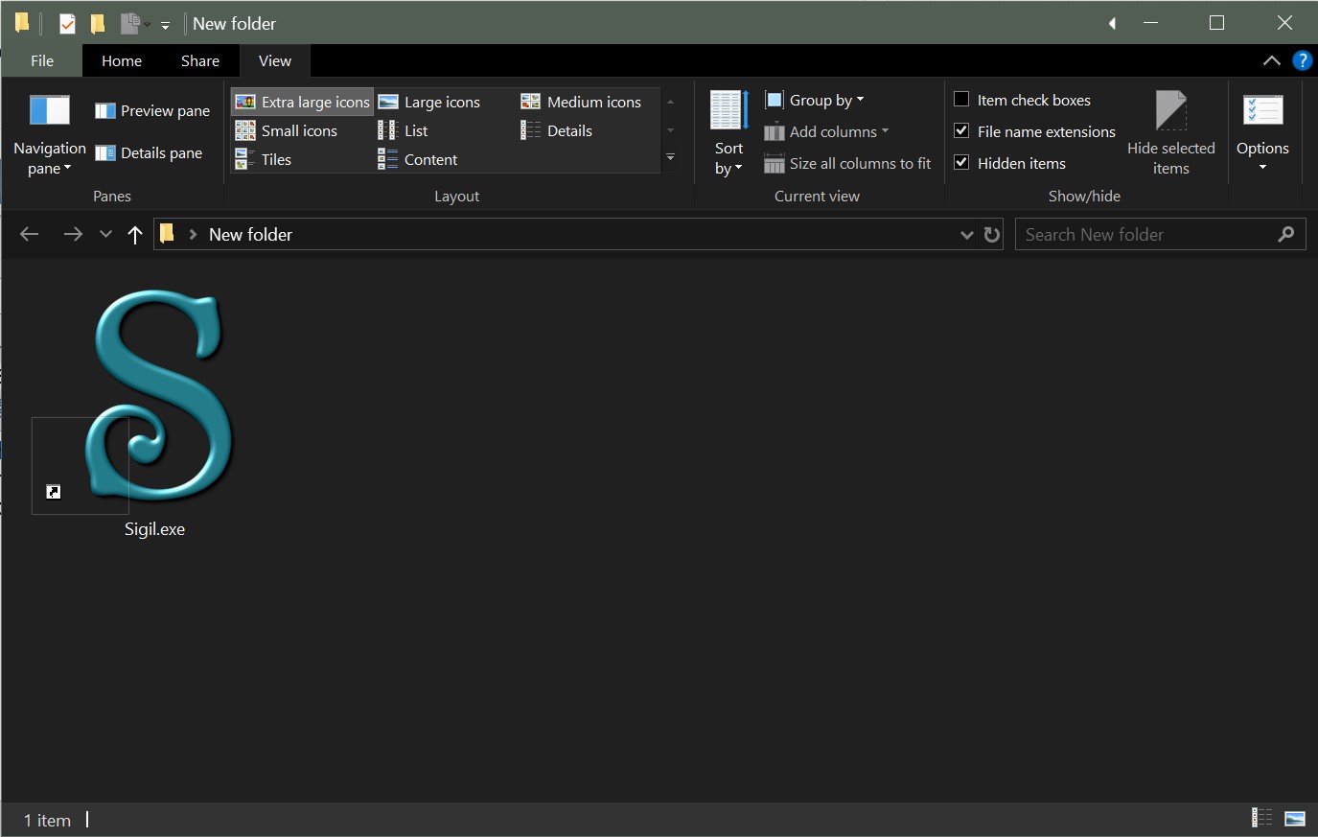
Task: Switch layout to Extra large icons
Action: point(302,102)
